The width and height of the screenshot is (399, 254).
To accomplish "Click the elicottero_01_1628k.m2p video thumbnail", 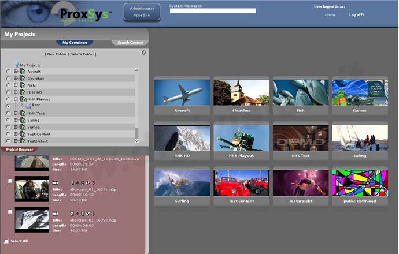I will (32, 189).
